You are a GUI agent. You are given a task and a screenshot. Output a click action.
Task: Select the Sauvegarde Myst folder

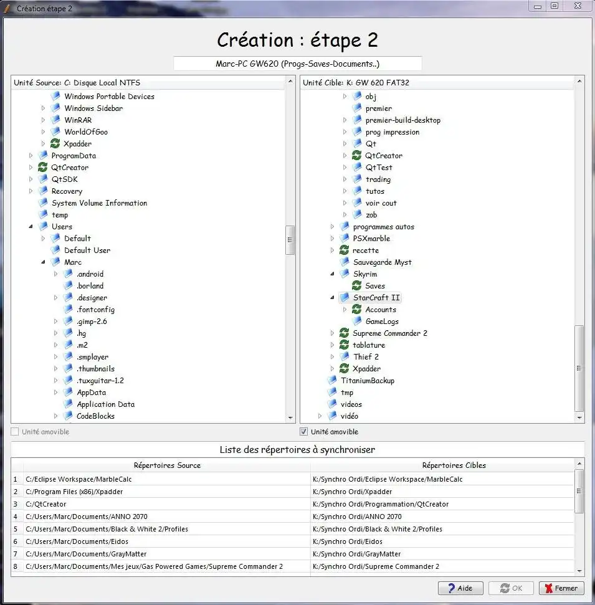click(x=383, y=262)
